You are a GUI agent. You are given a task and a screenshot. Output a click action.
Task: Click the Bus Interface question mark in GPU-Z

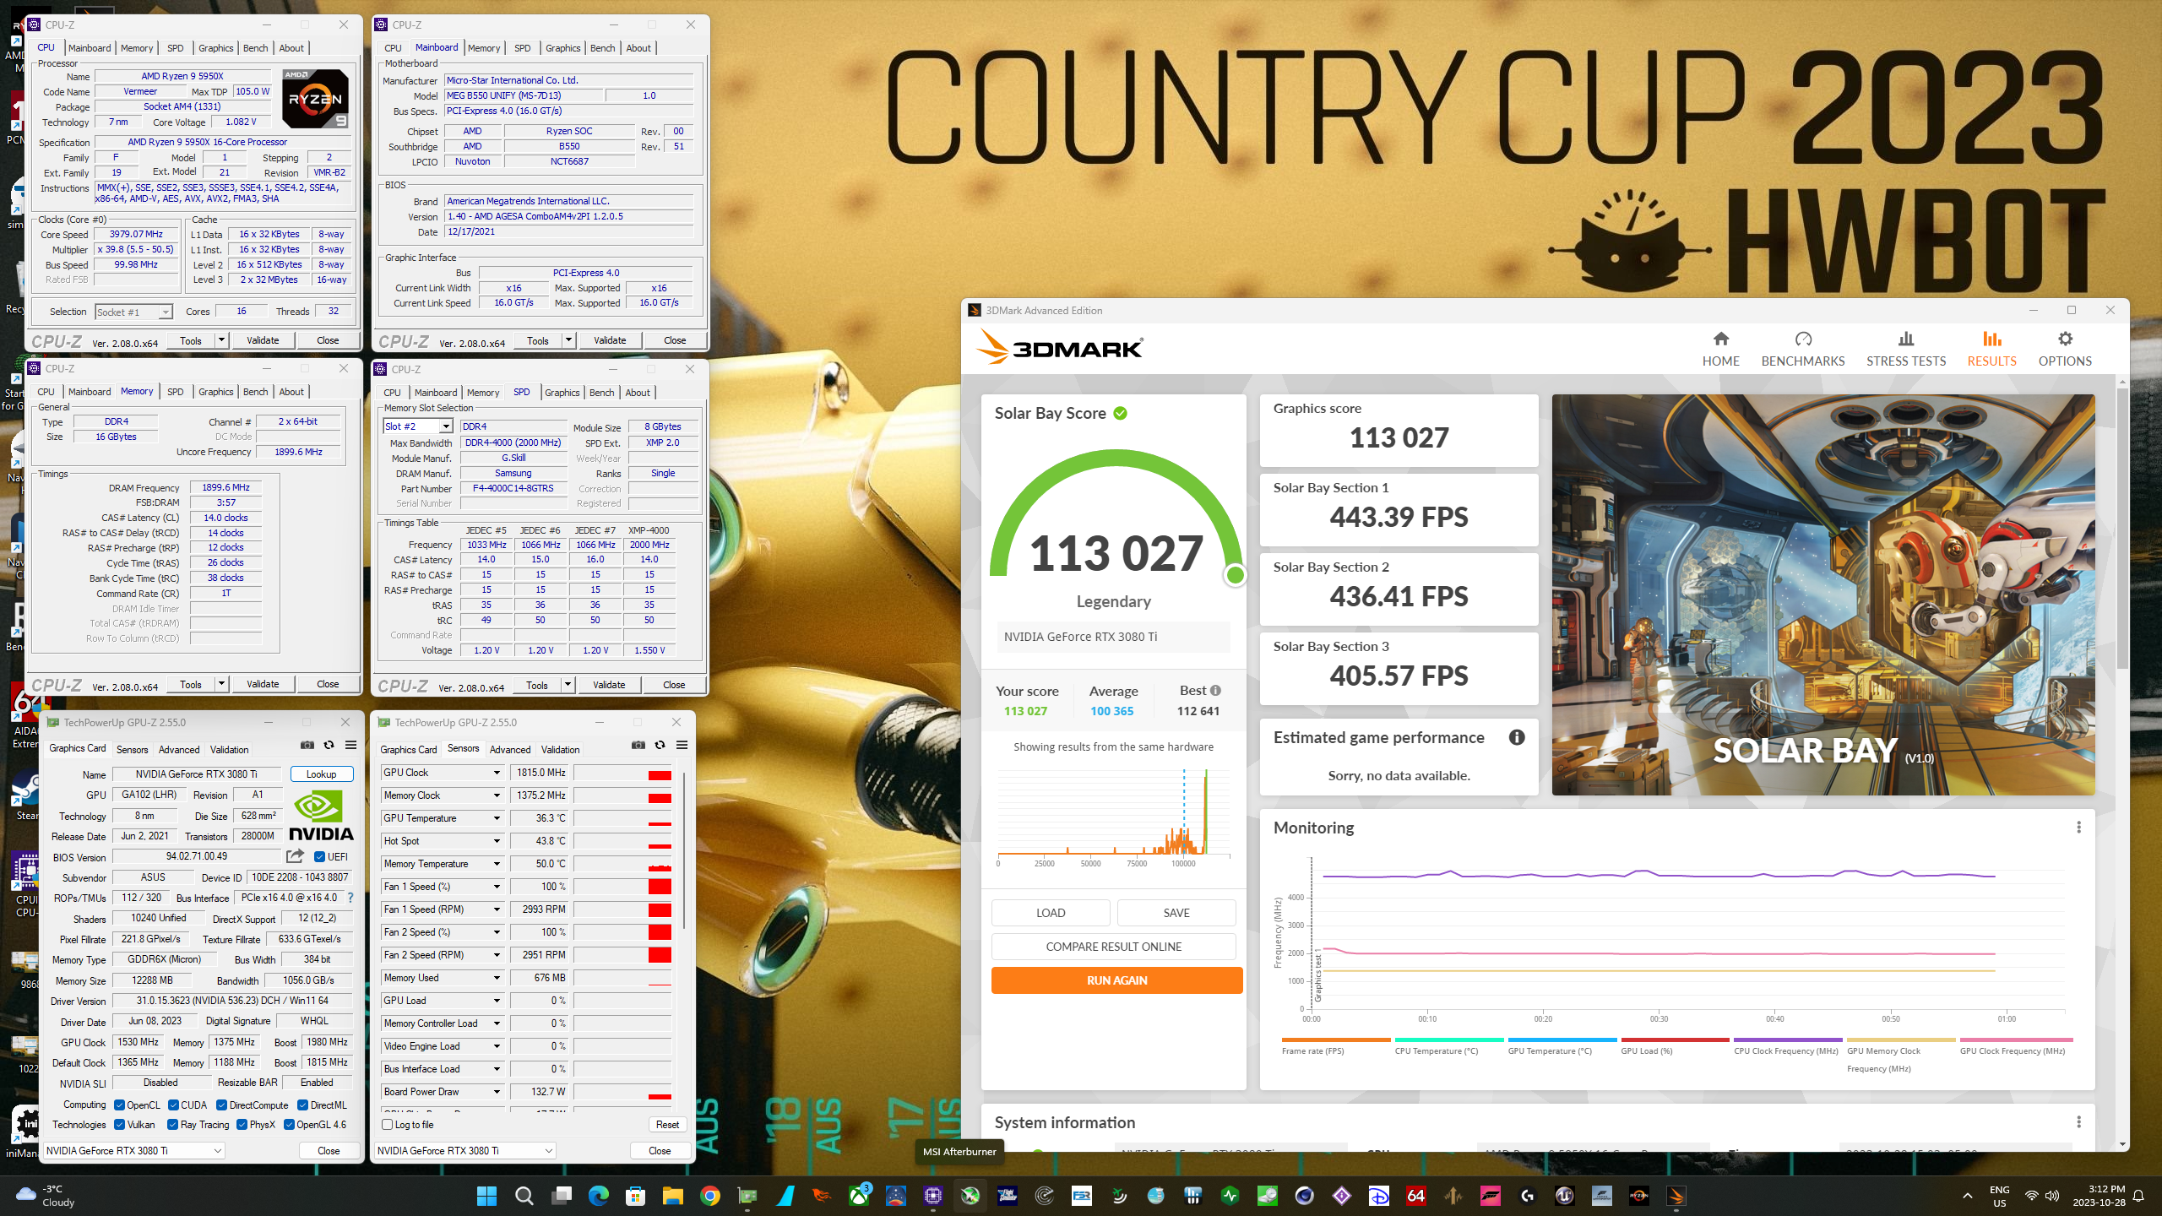tap(350, 898)
